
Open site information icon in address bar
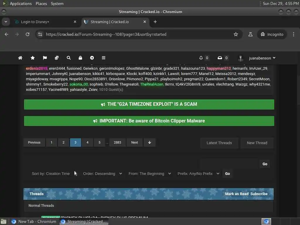40,34
